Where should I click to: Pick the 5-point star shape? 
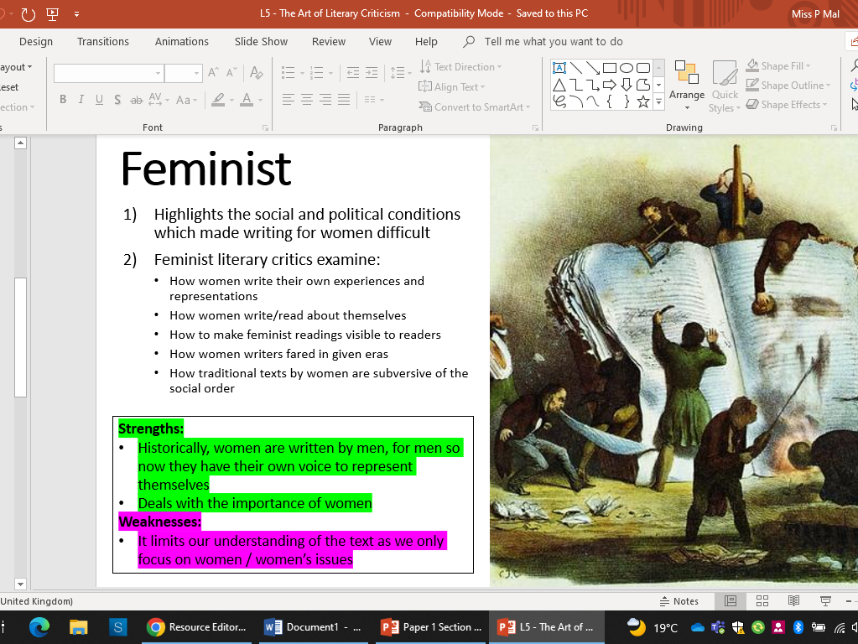643,101
